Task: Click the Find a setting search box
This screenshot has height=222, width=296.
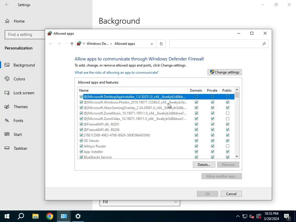Action: 25,35
